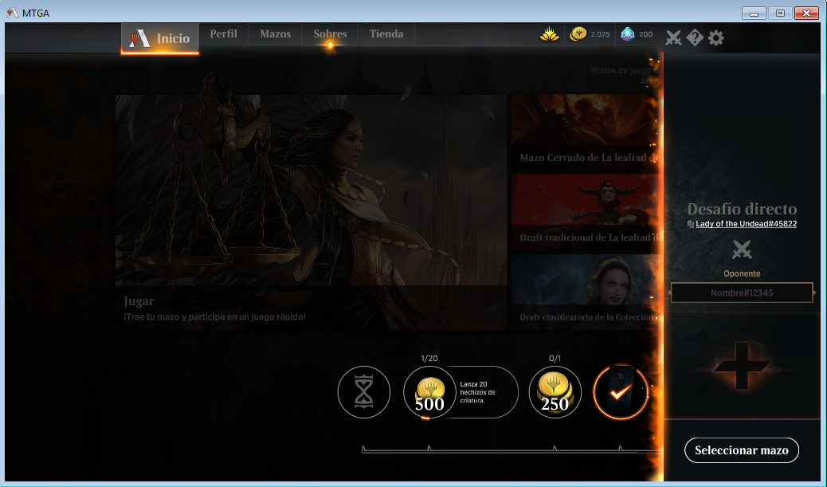Open the gems balance 200

[x=637, y=34]
